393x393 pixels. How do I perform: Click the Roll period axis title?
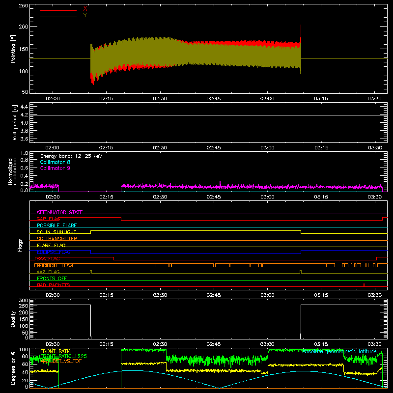15,122
